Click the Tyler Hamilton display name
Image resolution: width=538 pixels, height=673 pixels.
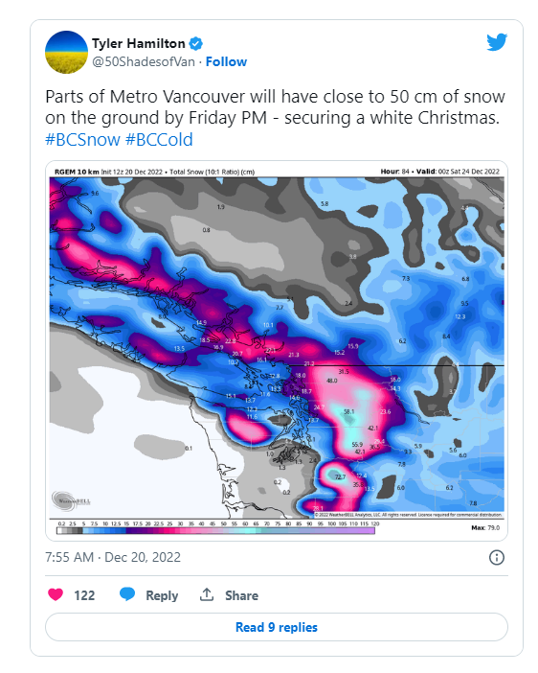[x=139, y=44]
